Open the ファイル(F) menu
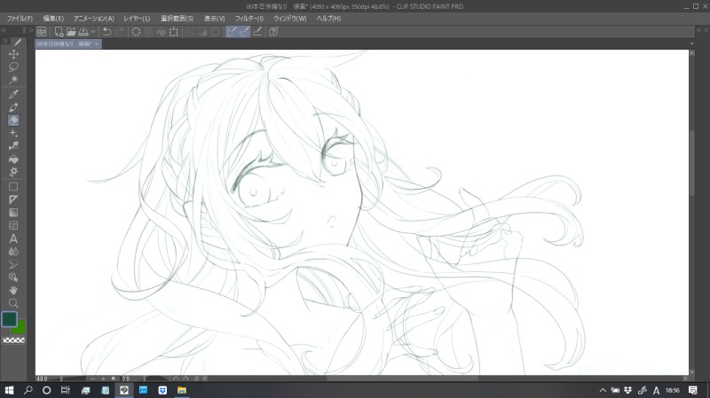Screen dimensions: 710x398 (20, 19)
